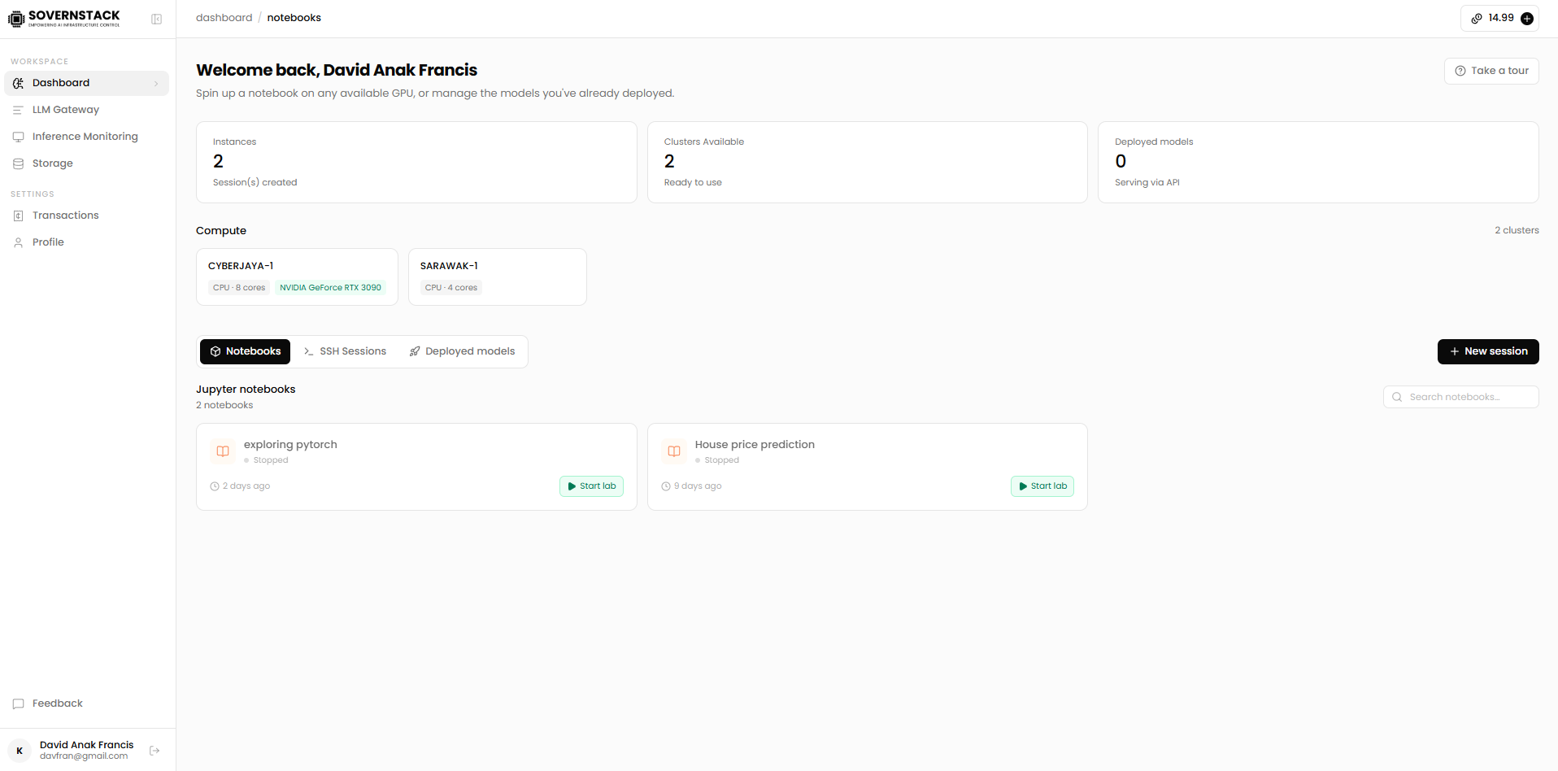Click the Dashboard sidebar icon
The height and width of the screenshot is (771, 1558).
(18, 83)
